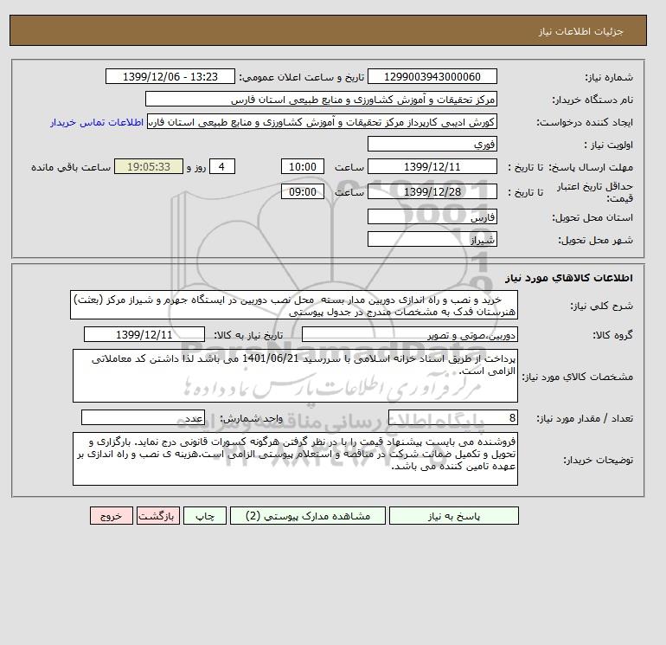Click the 'ساعت باقی مانده' text
This screenshot has width=666, height=645.
point(71,167)
